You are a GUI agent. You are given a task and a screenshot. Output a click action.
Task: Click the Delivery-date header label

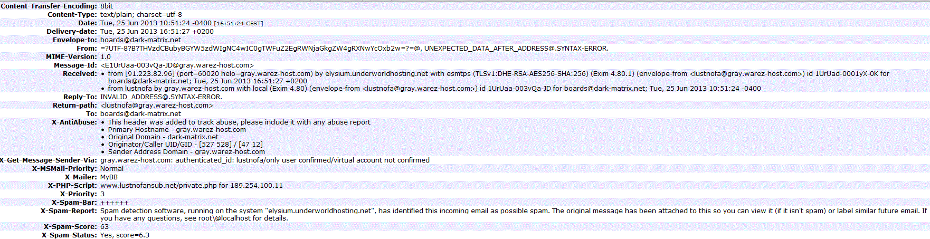click(x=71, y=32)
